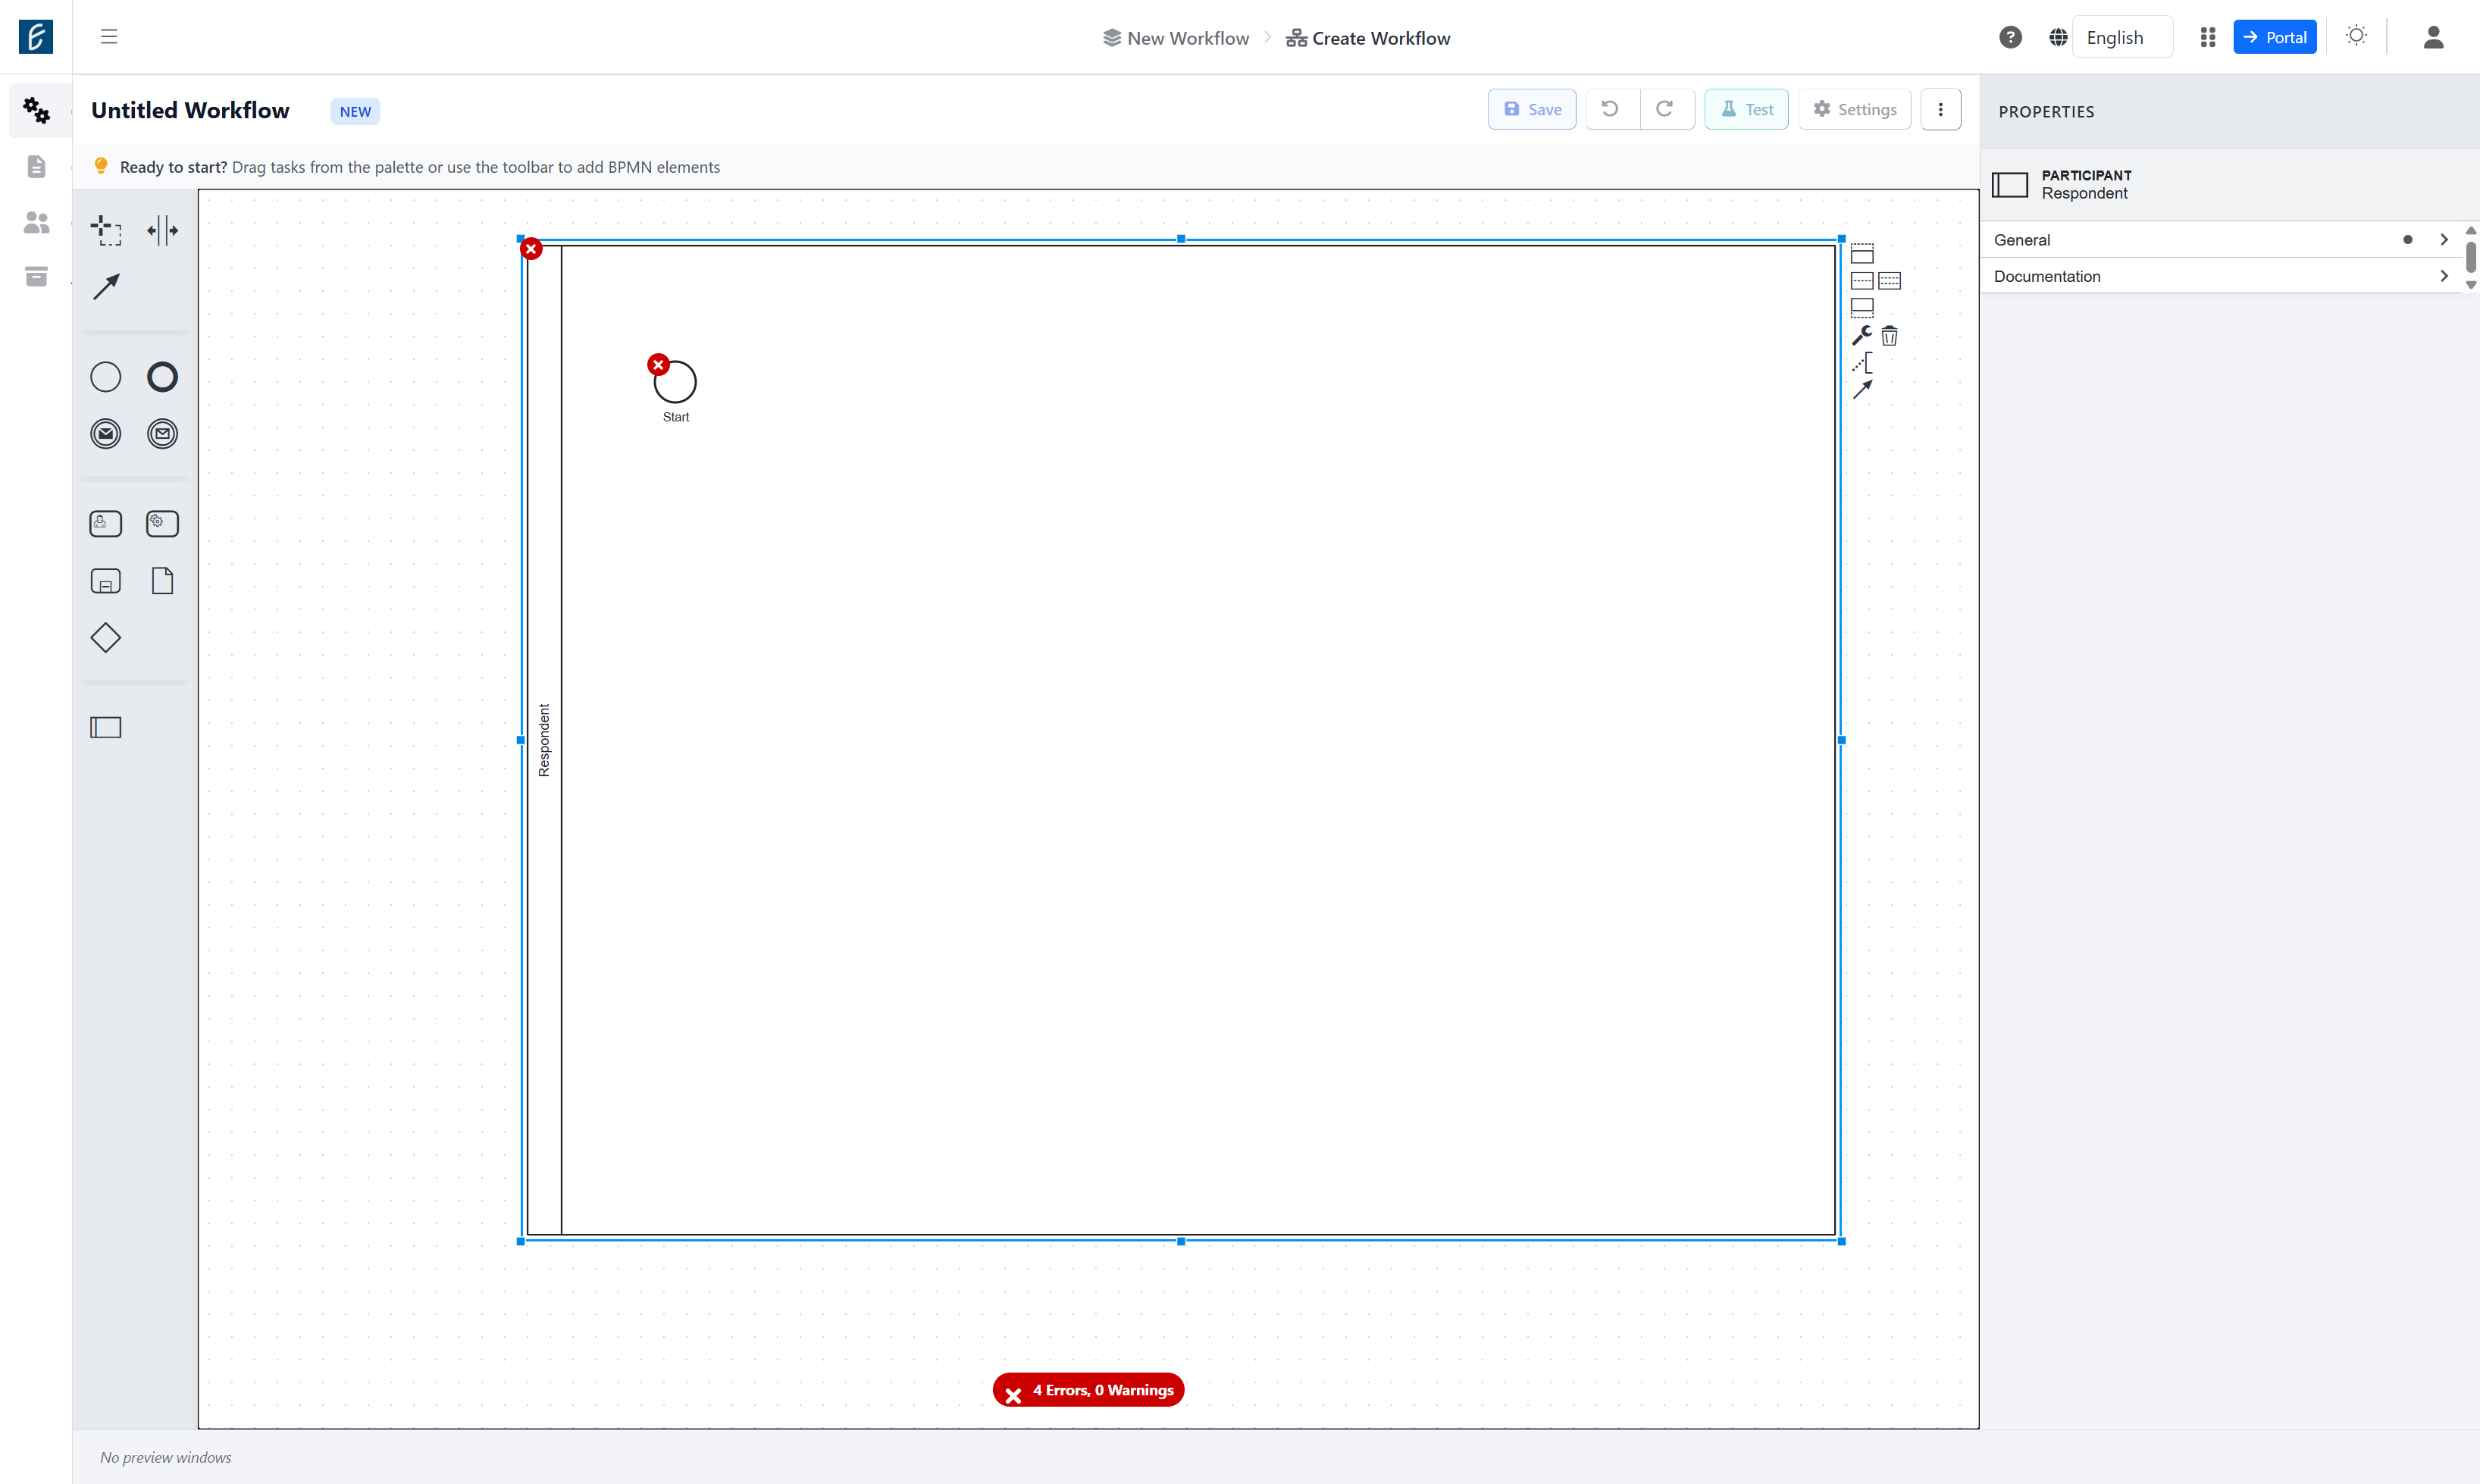The image size is (2480, 1484).
Task: Pick the end event thick circle
Action: point(162,377)
